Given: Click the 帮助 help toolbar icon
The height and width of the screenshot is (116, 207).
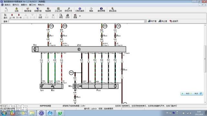Looking at the screenshot, I should click(91, 10).
